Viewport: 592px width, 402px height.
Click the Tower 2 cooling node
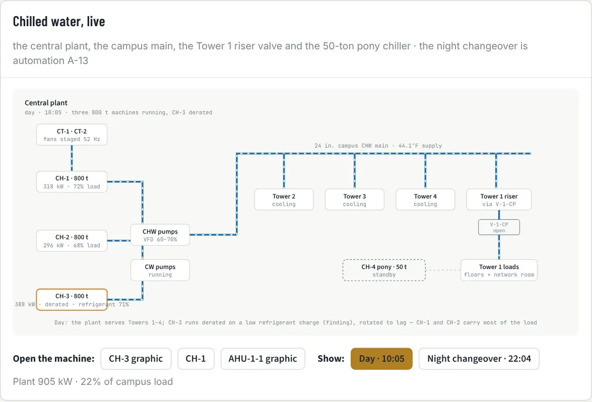click(x=284, y=199)
